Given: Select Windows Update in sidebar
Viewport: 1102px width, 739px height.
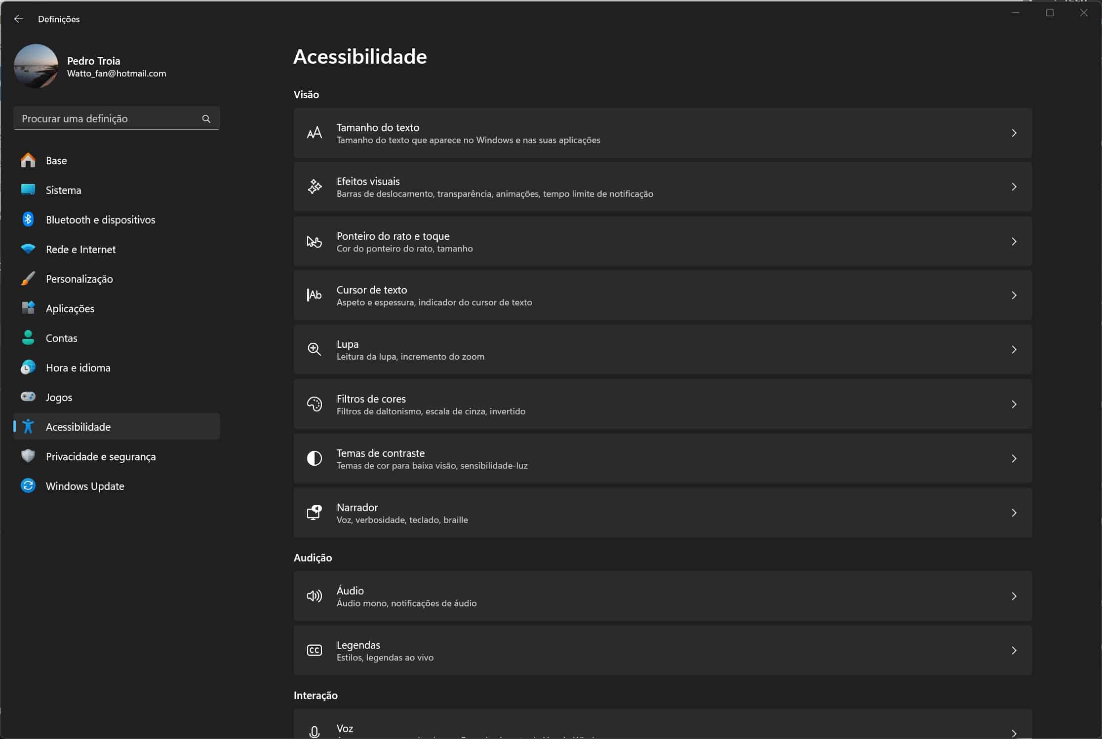Looking at the screenshot, I should pos(85,486).
